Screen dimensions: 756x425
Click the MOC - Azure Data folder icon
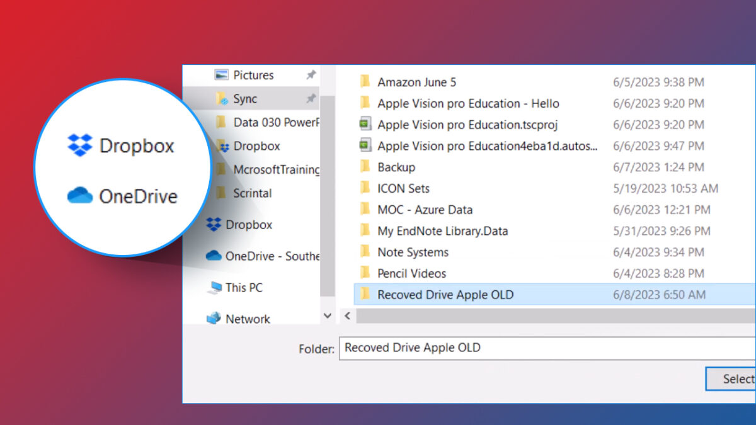[364, 210]
